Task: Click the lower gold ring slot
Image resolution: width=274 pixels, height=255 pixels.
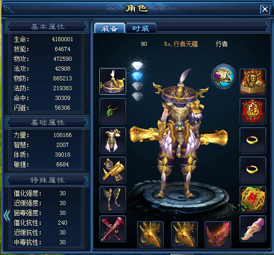Action: pyautogui.click(x=253, y=170)
